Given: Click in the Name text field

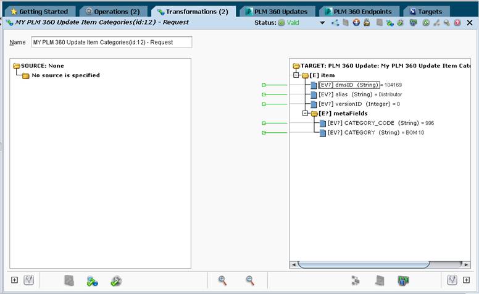Looking at the screenshot, I should (x=112, y=42).
